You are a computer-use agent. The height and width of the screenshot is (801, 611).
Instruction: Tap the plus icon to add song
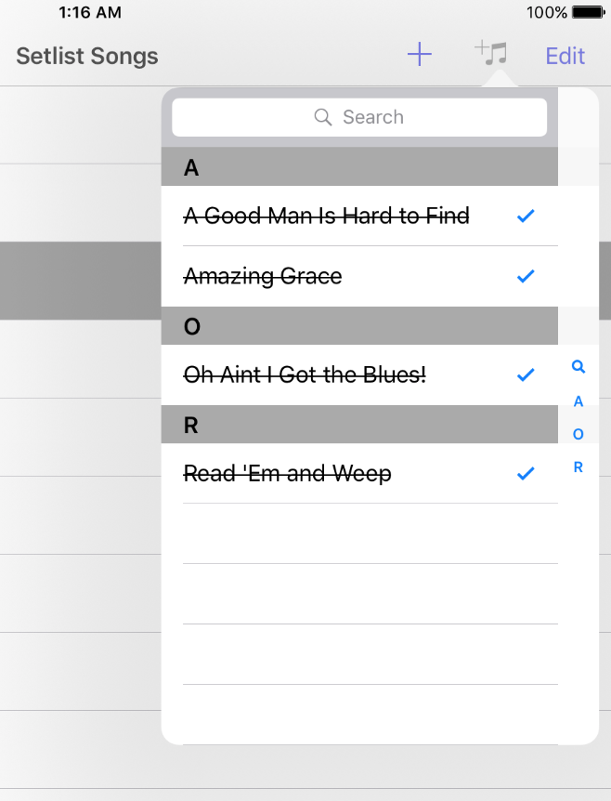[x=420, y=55]
